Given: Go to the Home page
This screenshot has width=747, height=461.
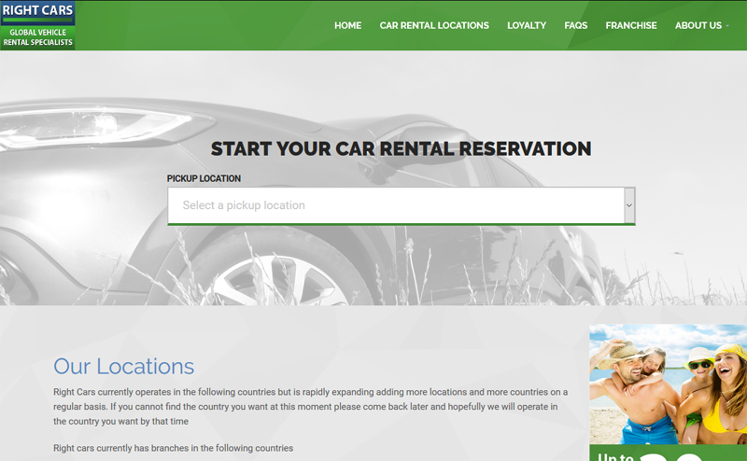Looking at the screenshot, I should [347, 25].
